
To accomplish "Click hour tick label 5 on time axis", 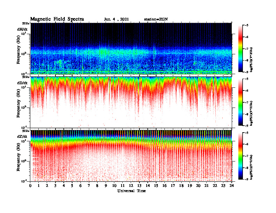I will (x=72, y=186).
